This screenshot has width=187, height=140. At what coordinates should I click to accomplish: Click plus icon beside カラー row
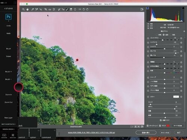181,97
